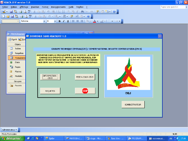
Task: Click red STOP sign button
Action: (85, 91)
